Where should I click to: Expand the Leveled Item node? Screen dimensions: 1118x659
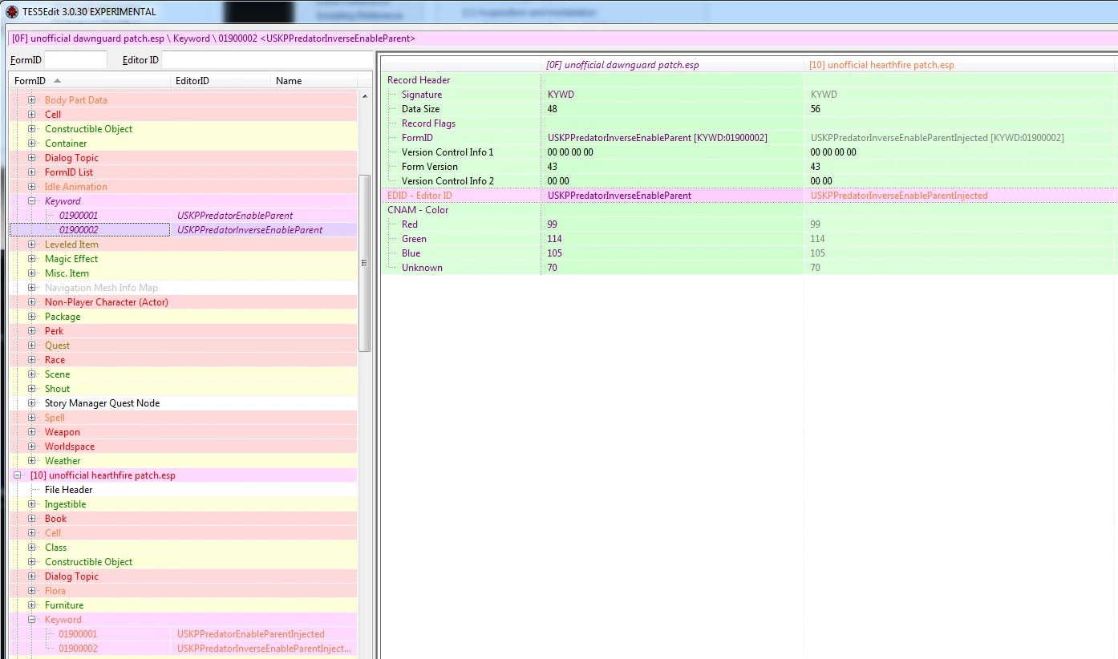32,245
